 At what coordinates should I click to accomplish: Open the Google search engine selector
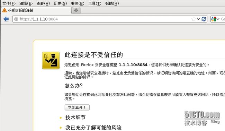click(x=215, y=19)
